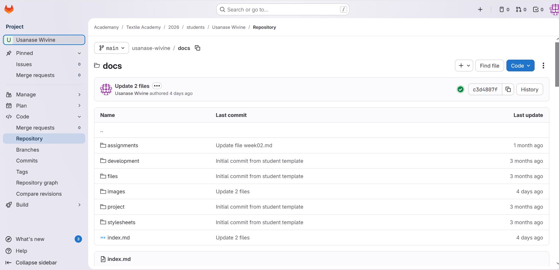Open assigned issues counter in top bar
This screenshot has width=559, height=270.
(x=504, y=9)
